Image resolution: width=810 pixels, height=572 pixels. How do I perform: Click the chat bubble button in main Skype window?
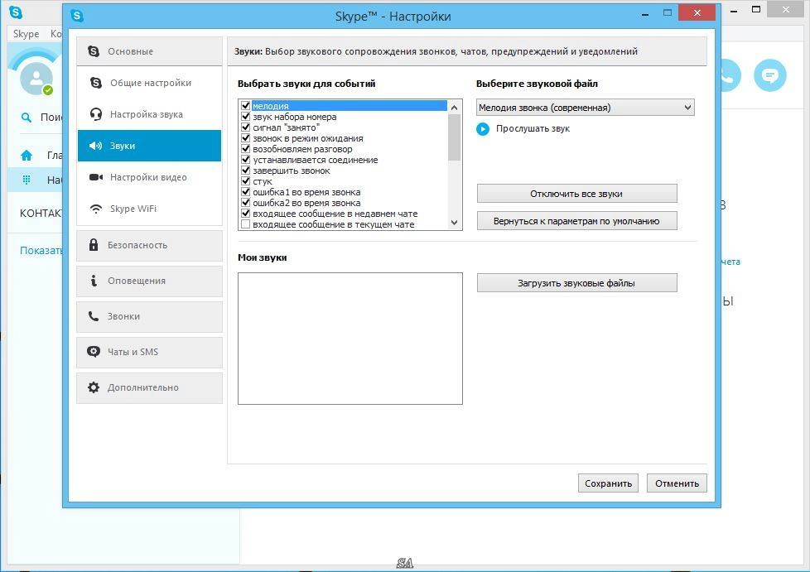coord(769,75)
